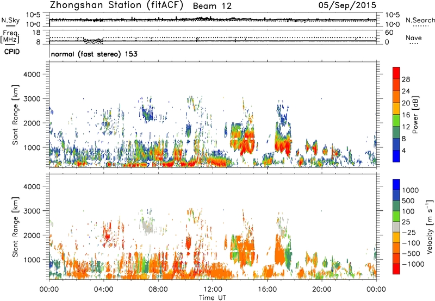Click the "4000" range tick of velocity panel

click(32, 186)
